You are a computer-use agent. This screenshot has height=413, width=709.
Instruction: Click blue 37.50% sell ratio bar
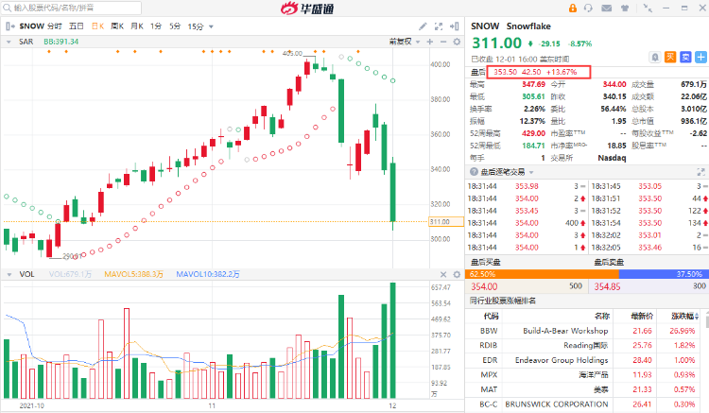click(663, 274)
